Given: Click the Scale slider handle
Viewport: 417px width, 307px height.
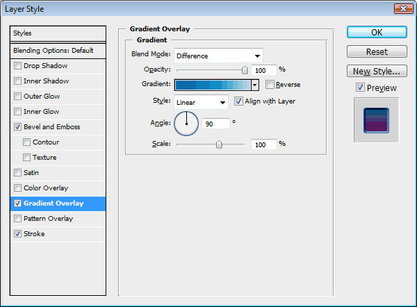Looking at the screenshot, I should click(219, 144).
